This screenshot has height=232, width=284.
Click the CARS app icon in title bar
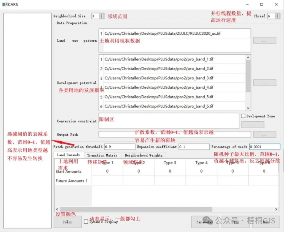(x=5, y=4)
